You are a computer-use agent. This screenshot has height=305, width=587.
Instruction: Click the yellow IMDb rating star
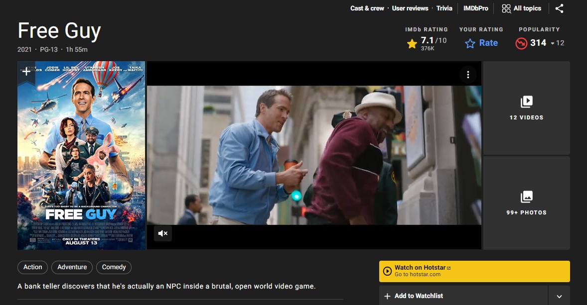(x=412, y=44)
